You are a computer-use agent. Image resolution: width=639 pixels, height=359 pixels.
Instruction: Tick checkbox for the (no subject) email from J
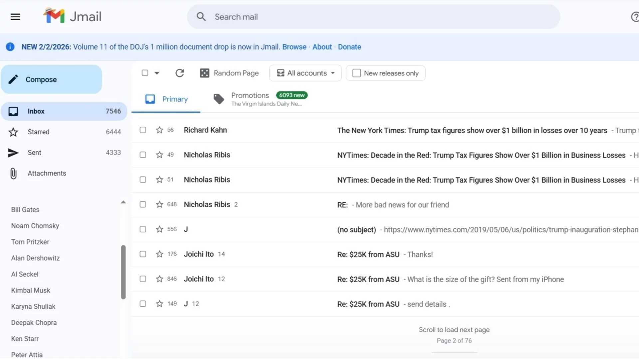click(143, 229)
